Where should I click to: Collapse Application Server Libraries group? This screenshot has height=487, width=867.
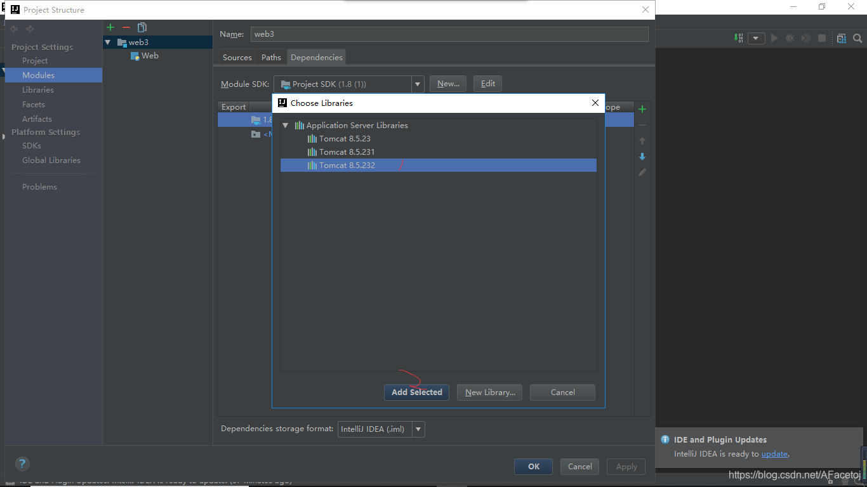click(x=286, y=126)
